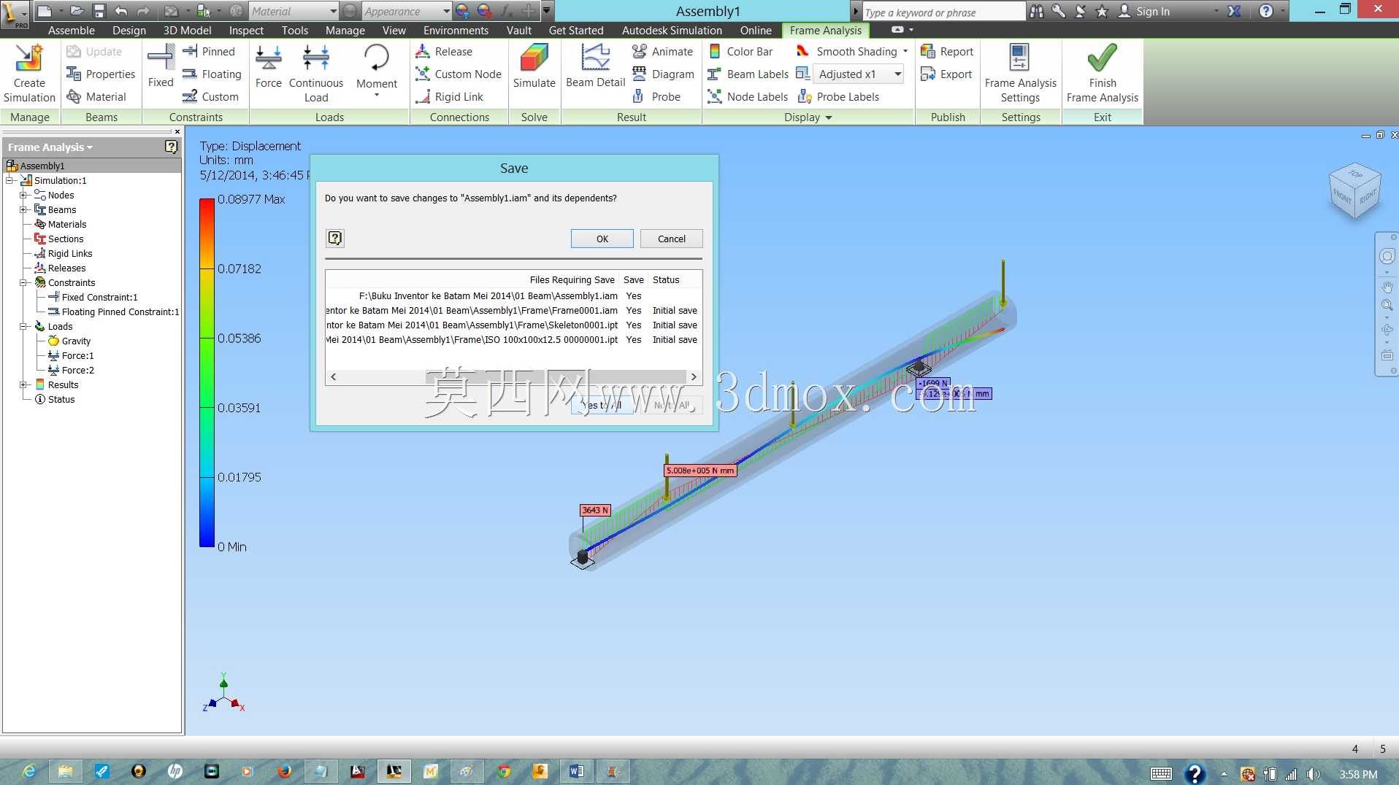Add a Custom constraint

[210, 97]
